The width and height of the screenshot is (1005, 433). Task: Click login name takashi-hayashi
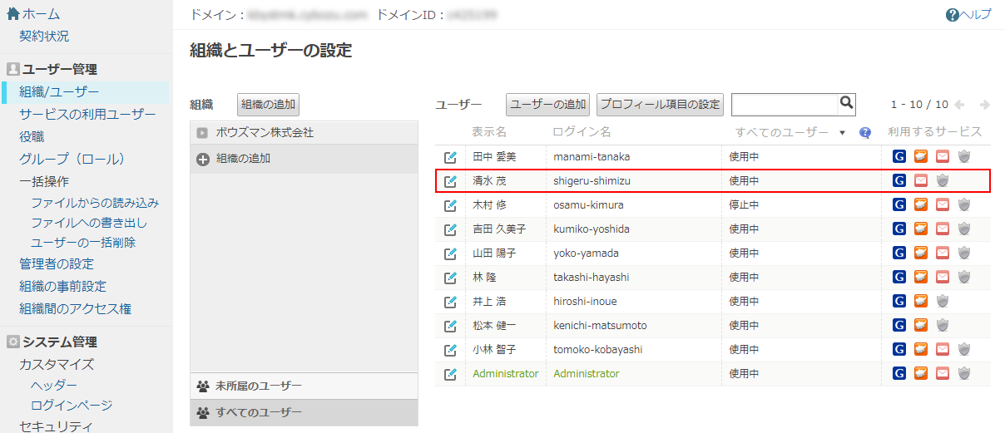[592, 277]
